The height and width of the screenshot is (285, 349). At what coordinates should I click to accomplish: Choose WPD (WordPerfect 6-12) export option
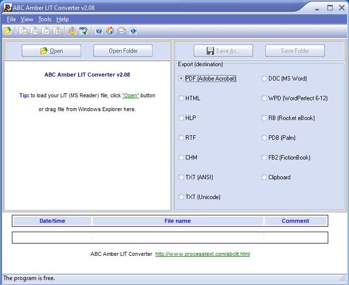coord(295,98)
